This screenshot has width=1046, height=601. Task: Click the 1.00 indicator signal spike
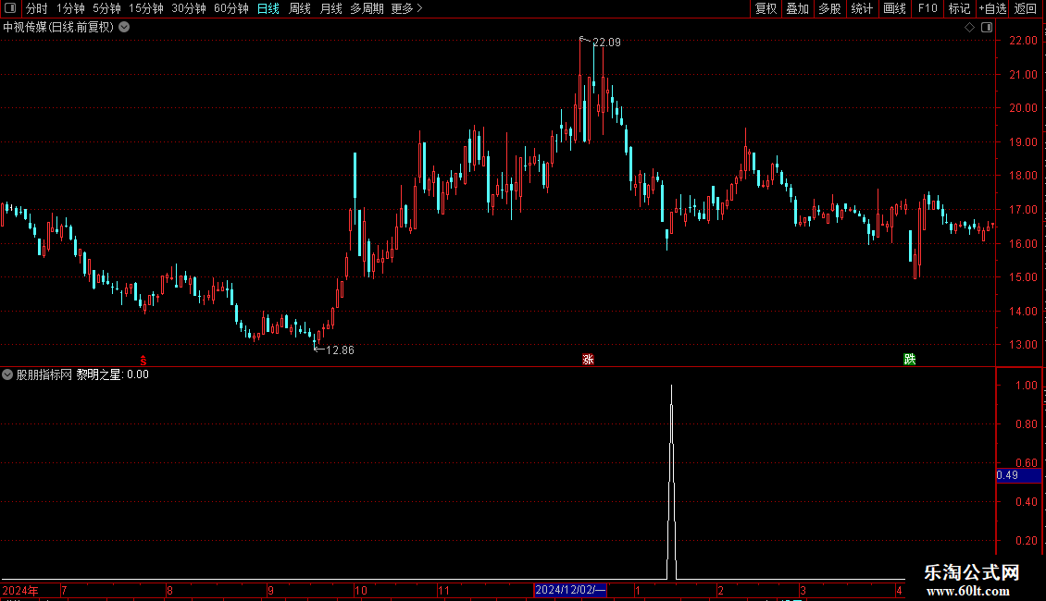pos(671,480)
